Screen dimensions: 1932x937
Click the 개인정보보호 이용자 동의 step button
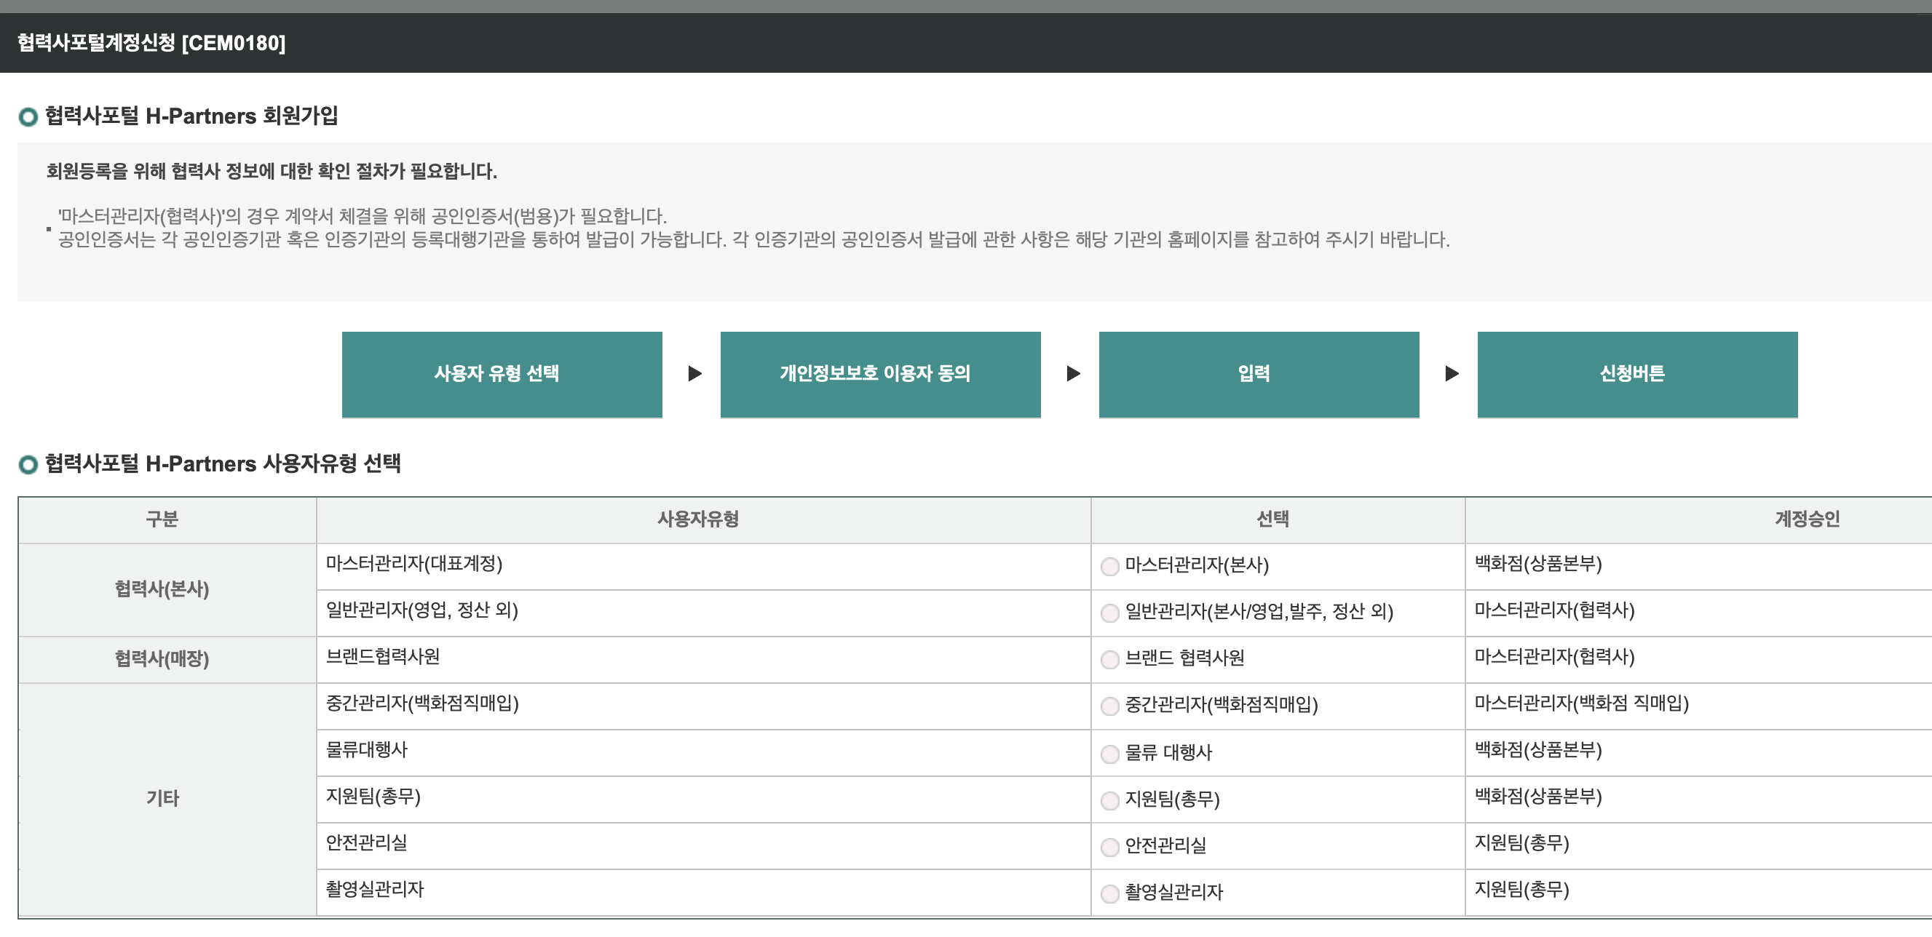[x=880, y=374]
